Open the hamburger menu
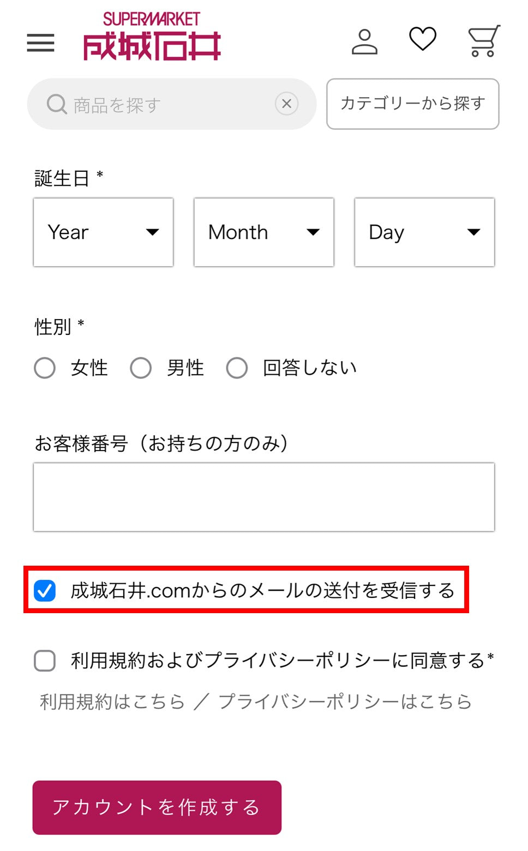 pyautogui.click(x=41, y=43)
